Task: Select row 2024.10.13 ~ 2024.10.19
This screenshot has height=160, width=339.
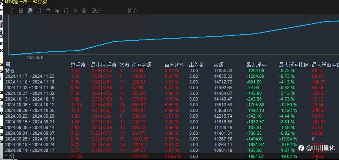Action: point(30,99)
